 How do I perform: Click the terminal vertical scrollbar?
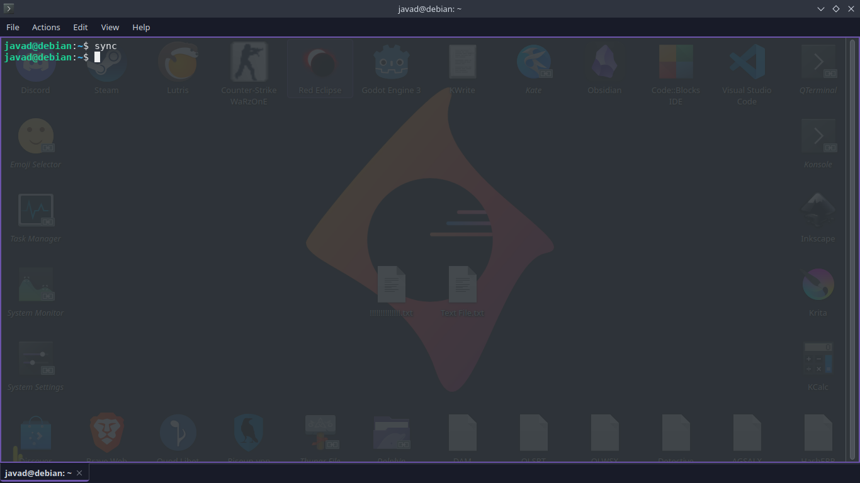coord(853,250)
